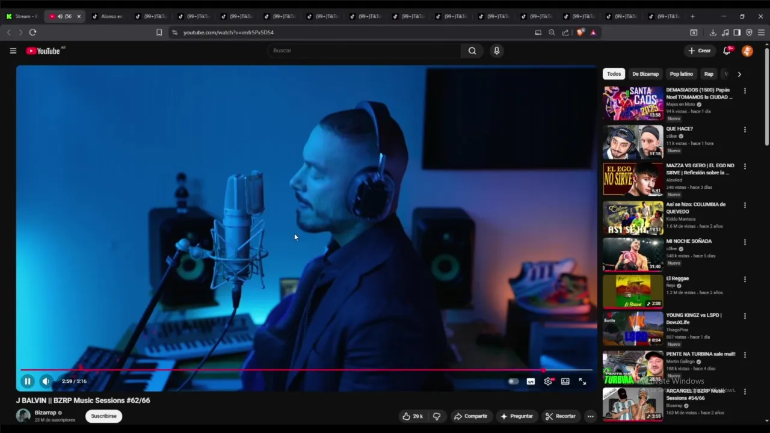Toggle the browser sidebar panel
The height and width of the screenshot is (433, 770).
pyautogui.click(x=737, y=32)
